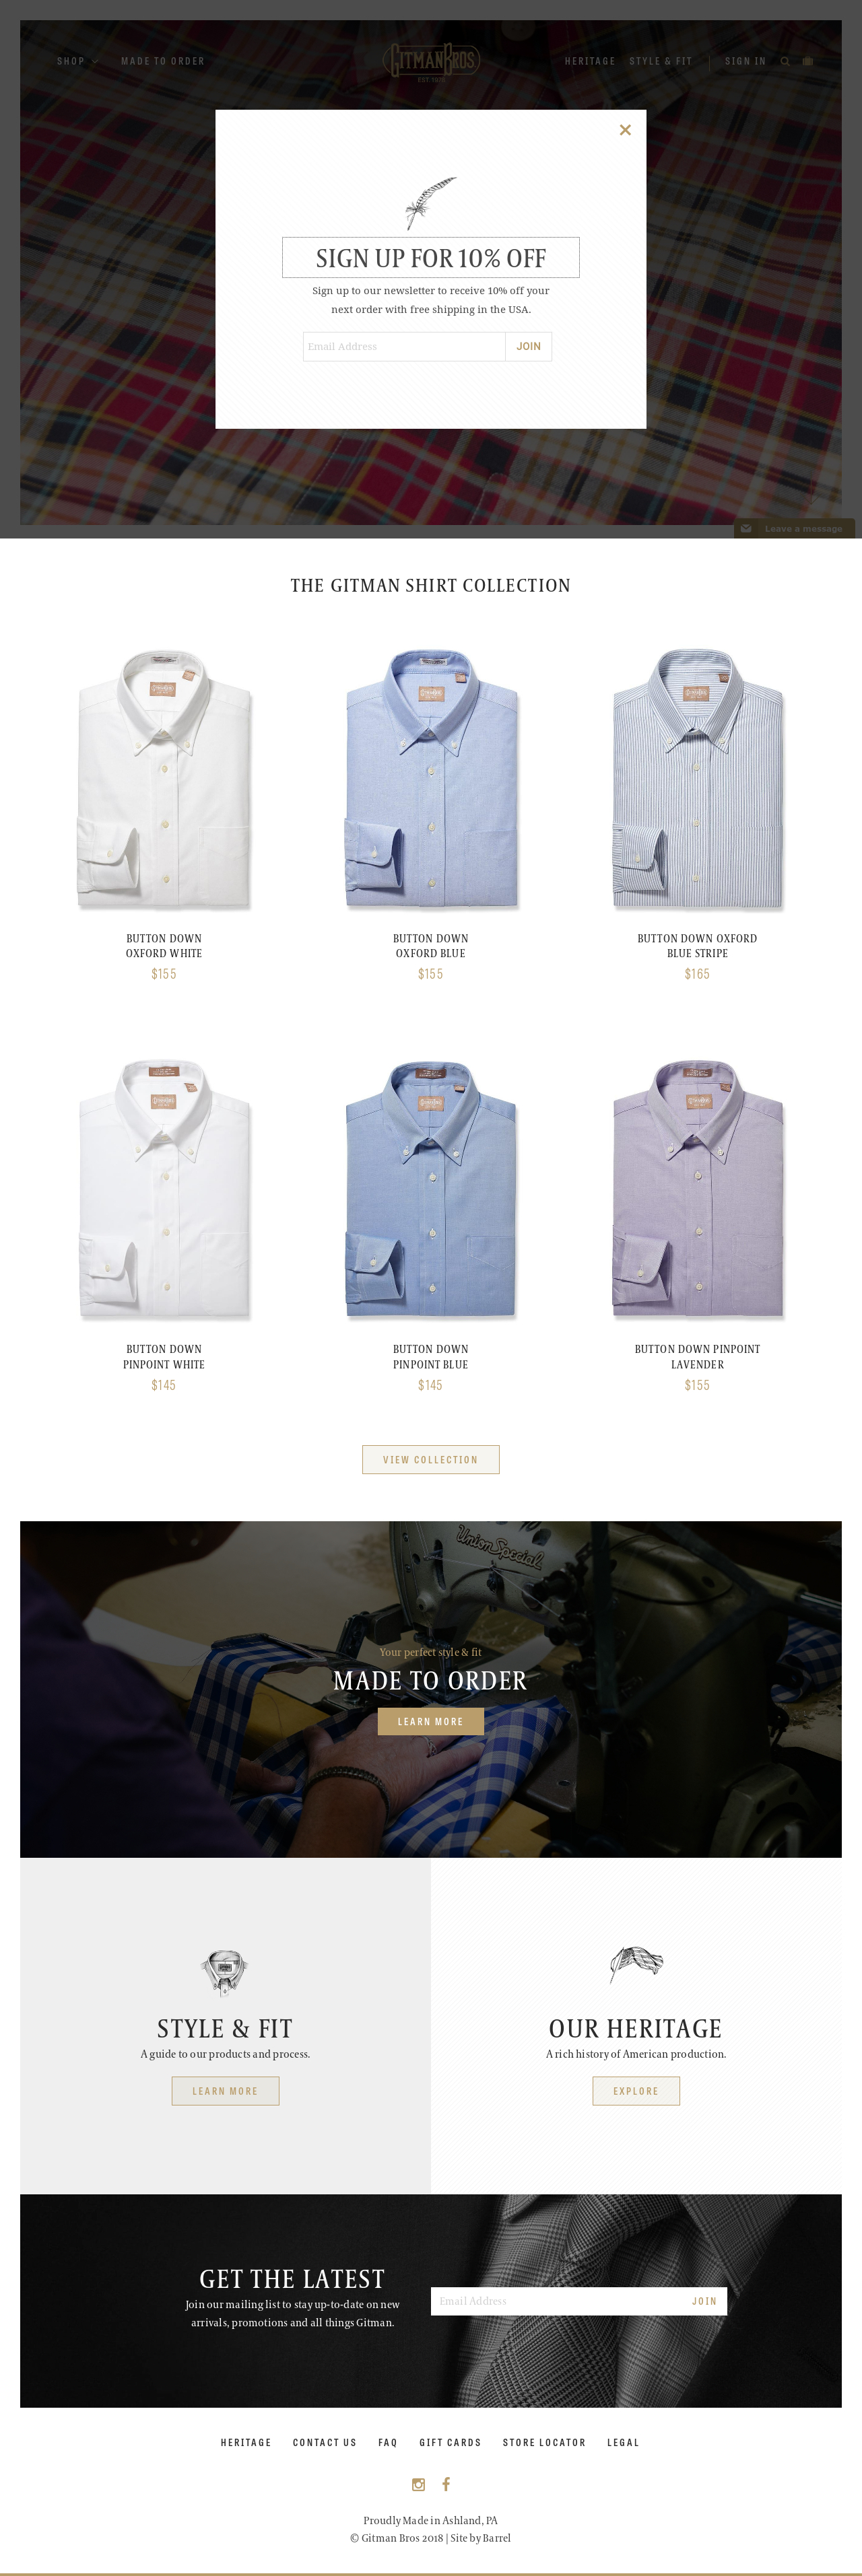Click the Gitman Bros logo
Screen dimensions: 862x2576
click(x=431, y=62)
